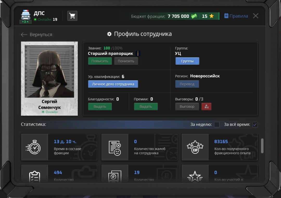281x198 pixels.
Task: Open the Группы groups button
Action: [x=187, y=61]
